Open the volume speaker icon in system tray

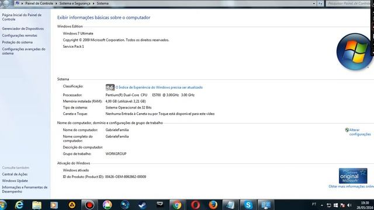(x=349, y=205)
